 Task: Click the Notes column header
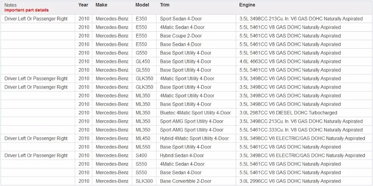[x=10, y=5]
